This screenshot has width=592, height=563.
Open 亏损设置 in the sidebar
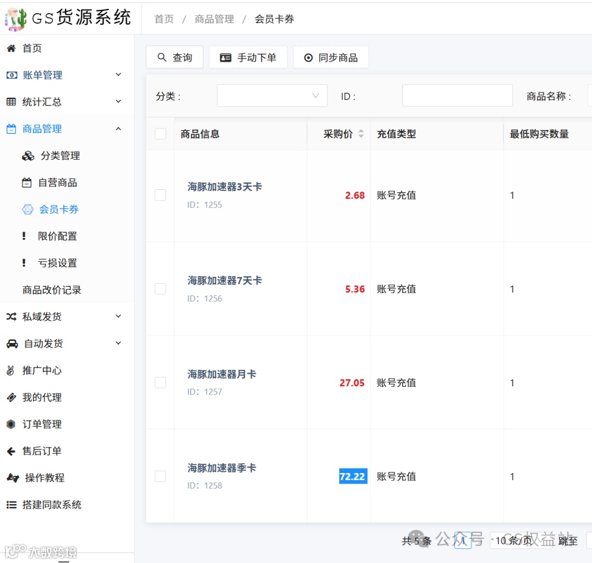click(x=58, y=263)
